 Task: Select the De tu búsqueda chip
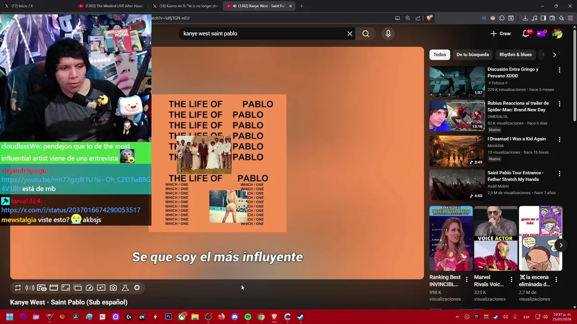tap(472, 54)
